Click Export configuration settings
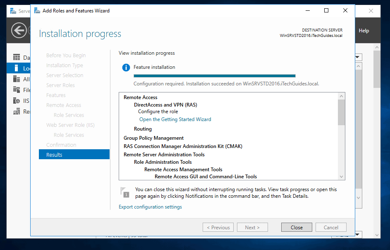Viewport: 390px width, 250px height. 150,207
